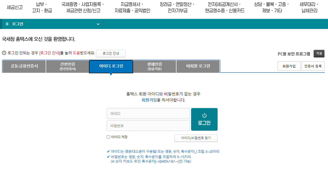Switch to 생체인증(얼굴·지문) tab
The height and width of the screenshot is (170, 328).
click(155, 66)
